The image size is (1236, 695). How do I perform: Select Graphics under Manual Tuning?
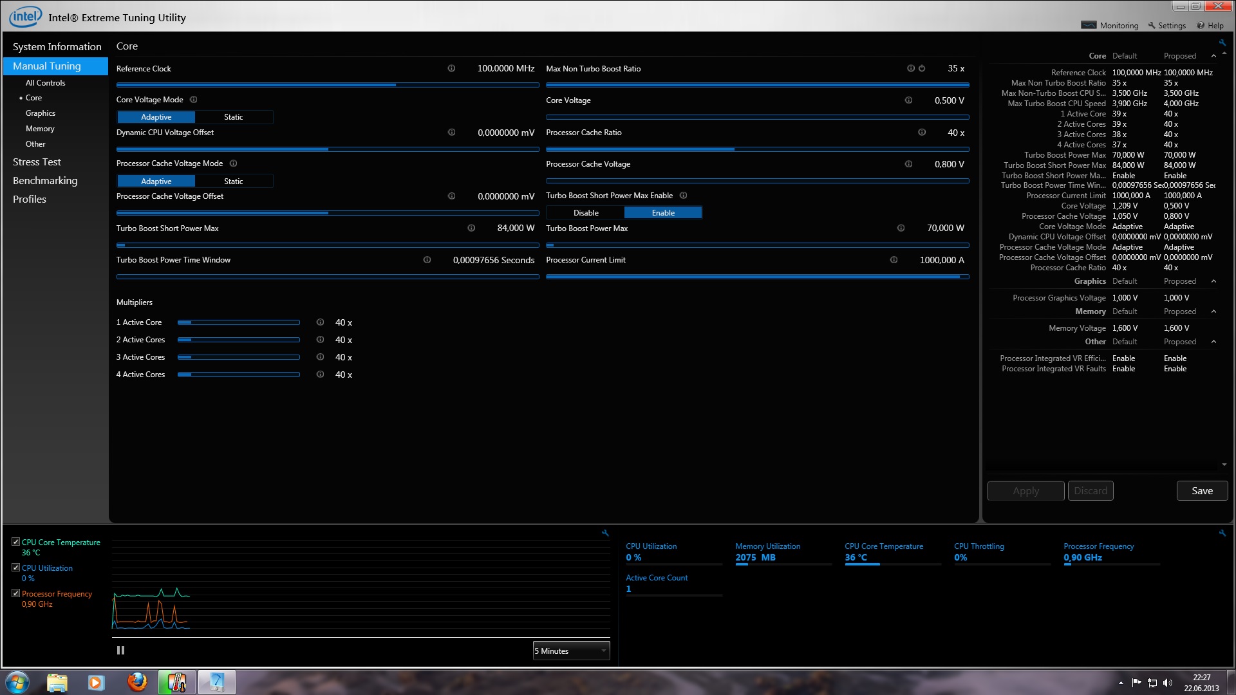tap(41, 113)
